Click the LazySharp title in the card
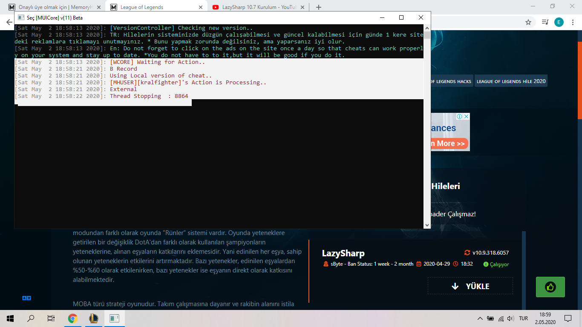The height and width of the screenshot is (327, 582). tap(343, 253)
